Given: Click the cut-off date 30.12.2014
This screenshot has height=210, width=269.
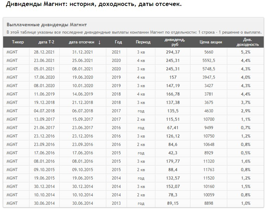Looking at the screenshot, I should (82, 186).
